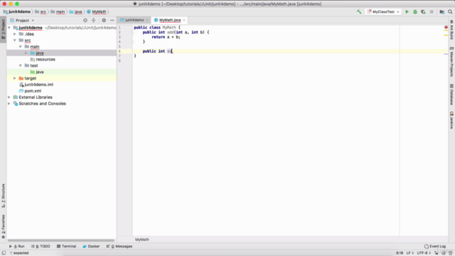455x256 pixels.
Task: Click the cursor position 6:18 in status bar
Action: click(x=400, y=253)
